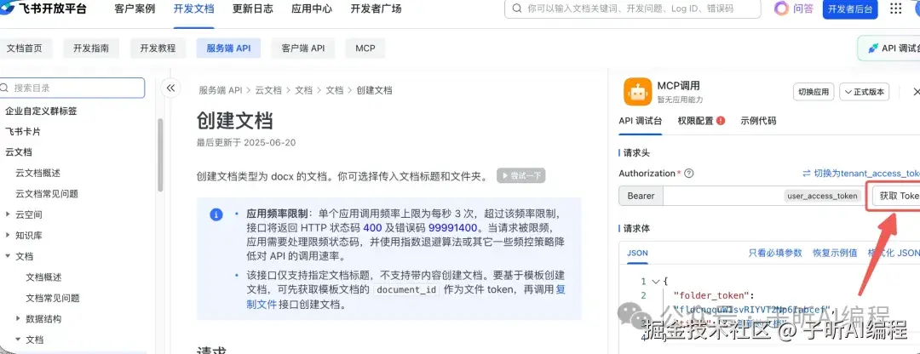Open 开发者广场 in top navigation

tap(377, 9)
